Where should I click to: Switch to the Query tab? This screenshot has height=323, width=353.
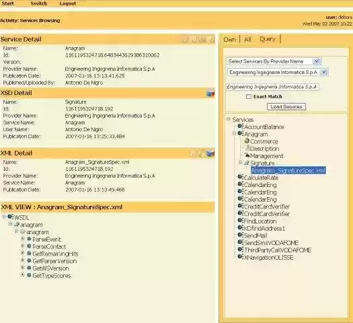tap(268, 39)
